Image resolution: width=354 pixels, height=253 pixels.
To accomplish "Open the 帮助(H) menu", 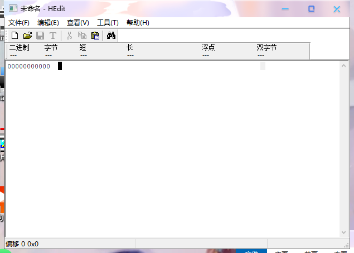I will (138, 23).
